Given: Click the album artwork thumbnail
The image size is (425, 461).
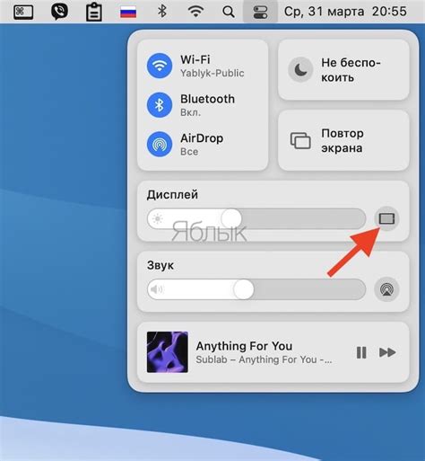Looking at the screenshot, I should [168, 352].
